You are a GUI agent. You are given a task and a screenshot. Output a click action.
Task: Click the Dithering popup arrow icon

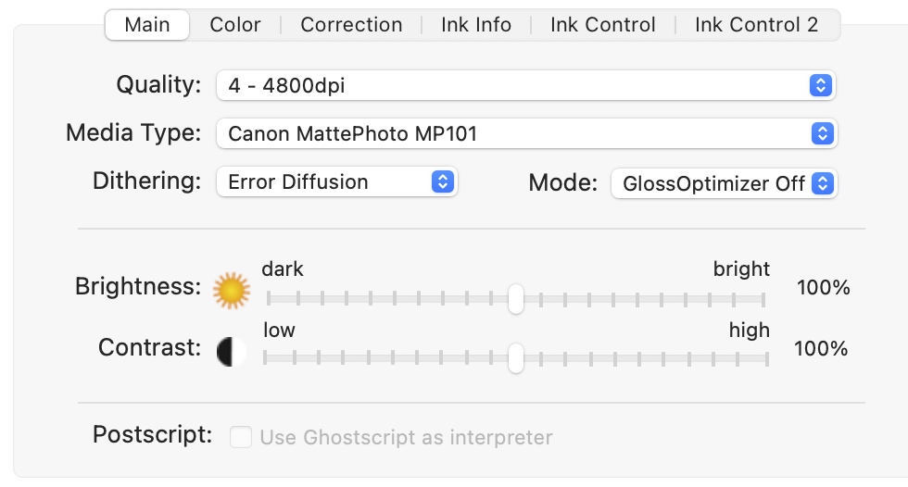click(443, 181)
